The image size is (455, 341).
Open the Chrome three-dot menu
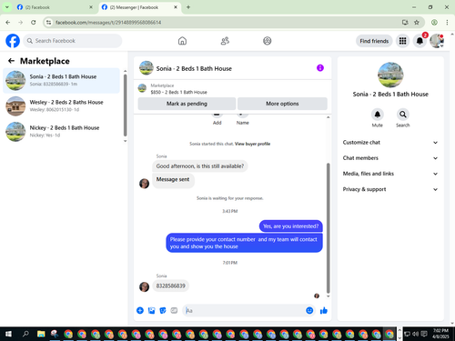[447, 22]
